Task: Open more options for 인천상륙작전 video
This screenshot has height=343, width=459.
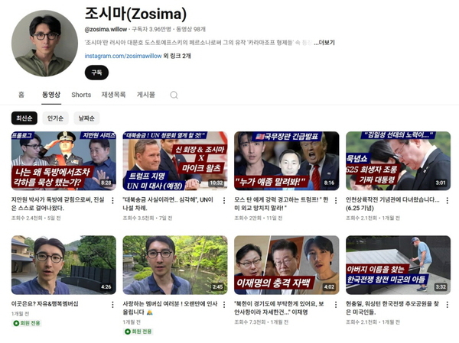Action: [448, 201]
